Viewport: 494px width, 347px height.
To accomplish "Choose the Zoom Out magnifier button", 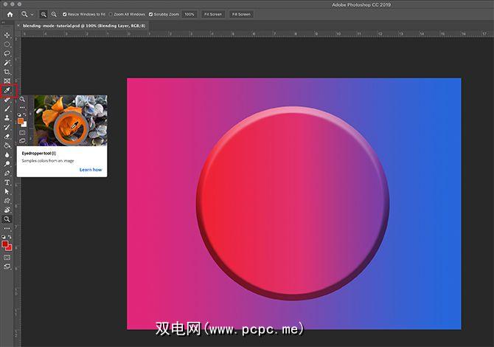I will pyautogui.click(x=54, y=14).
